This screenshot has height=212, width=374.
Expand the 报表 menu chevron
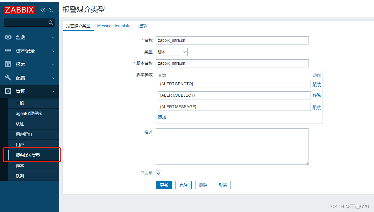pyautogui.click(x=53, y=65)
